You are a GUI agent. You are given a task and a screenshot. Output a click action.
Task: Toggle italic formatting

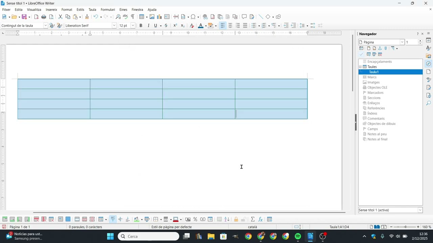[x=148, y=26]
